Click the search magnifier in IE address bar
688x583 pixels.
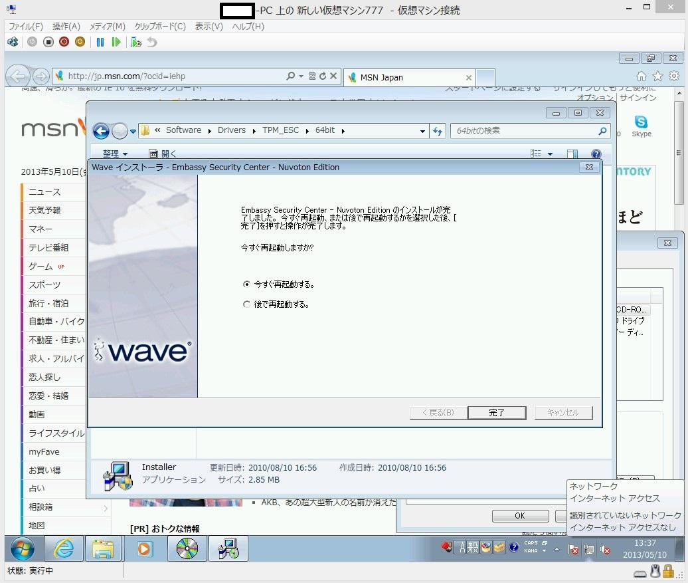(290, 76)
